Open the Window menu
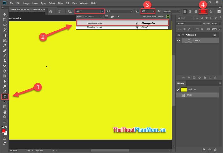This screenshot has width=223, height=153. [x=84, y=3]
